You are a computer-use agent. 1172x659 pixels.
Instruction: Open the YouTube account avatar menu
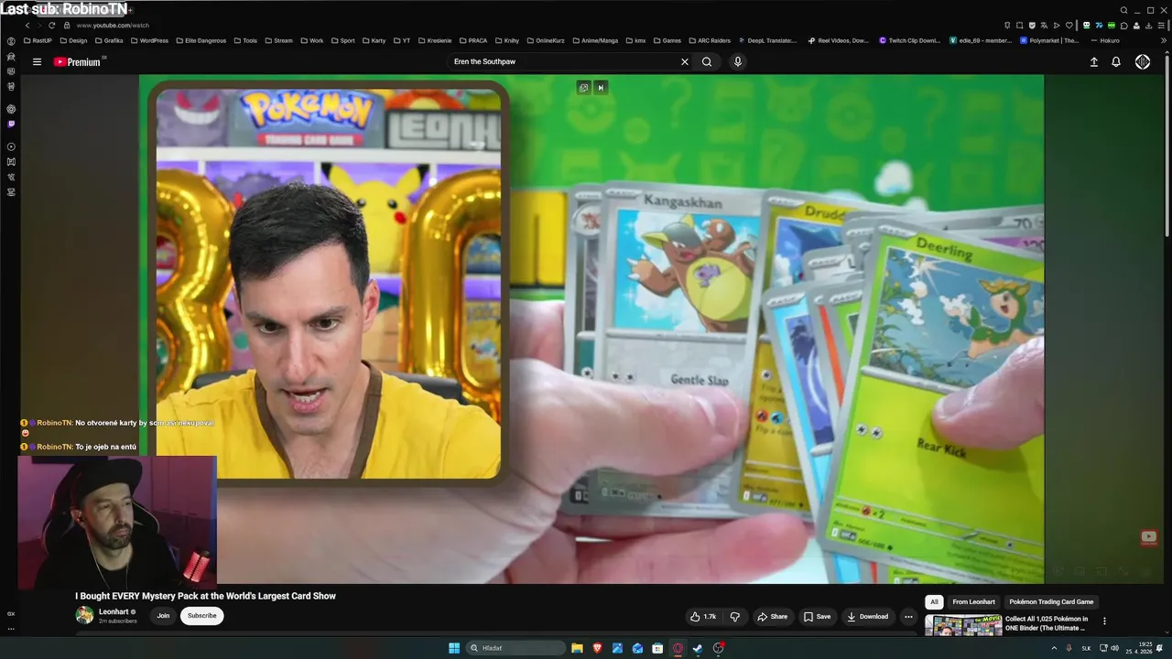(1143, 62)
